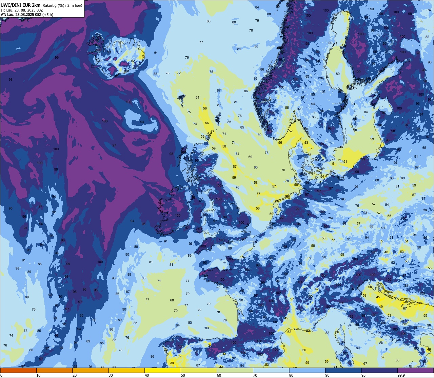Screen dimensions: 434x378
Task: Click the legend tick label "30"
Action: coord(111,375)
